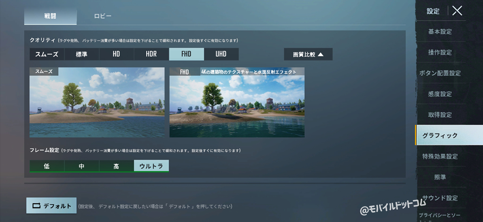This screenshot has width=483, height=222.
Task: Select FHD graphics quality
Action: [x=187, y=54]
